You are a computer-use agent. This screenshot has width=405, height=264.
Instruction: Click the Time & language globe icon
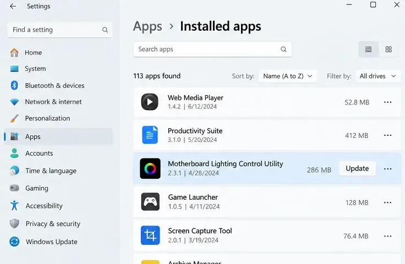click(14, 170)
